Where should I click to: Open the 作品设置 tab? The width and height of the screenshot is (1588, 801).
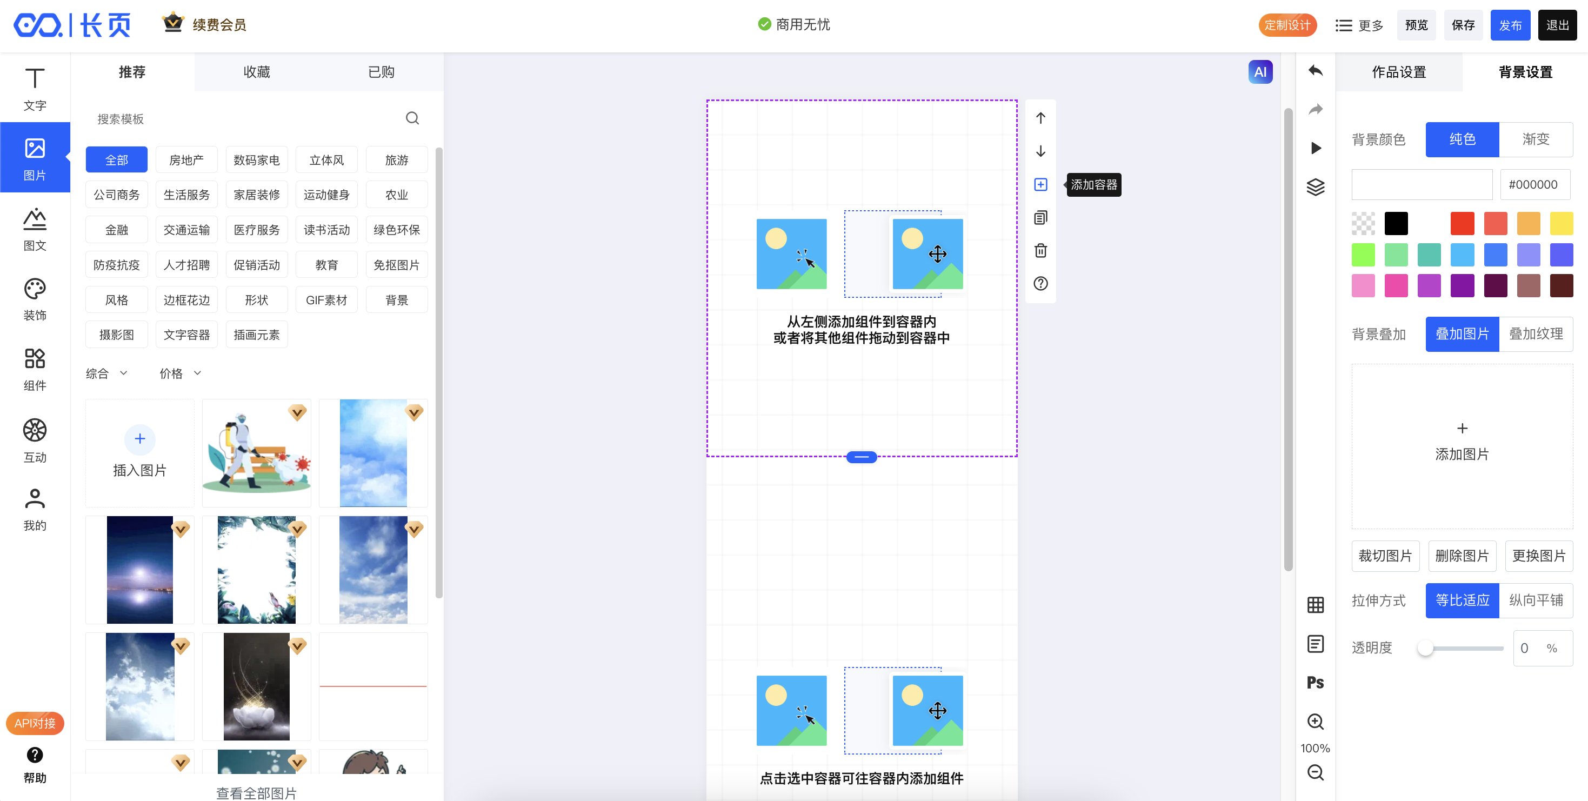(x=1398, y=72)
